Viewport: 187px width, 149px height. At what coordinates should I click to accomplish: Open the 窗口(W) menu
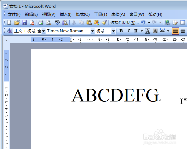pyautogui.click(x=137, y=14)
